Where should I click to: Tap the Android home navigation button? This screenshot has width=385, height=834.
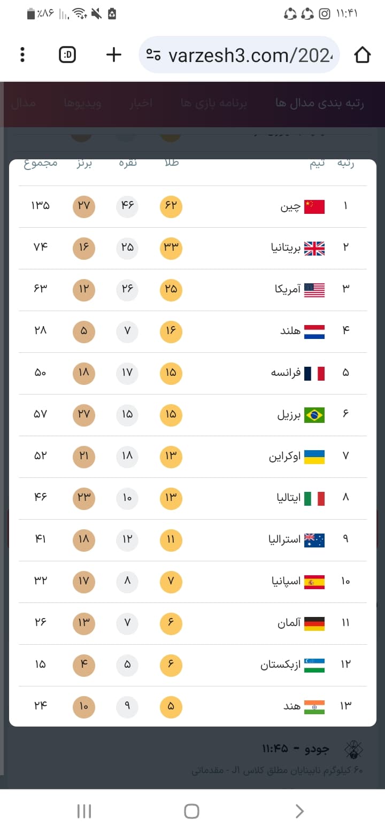click(192, 811)
